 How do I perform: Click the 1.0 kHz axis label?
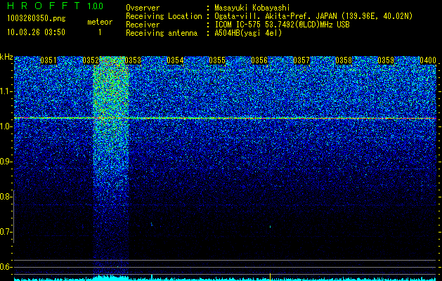tap(6, 126)
